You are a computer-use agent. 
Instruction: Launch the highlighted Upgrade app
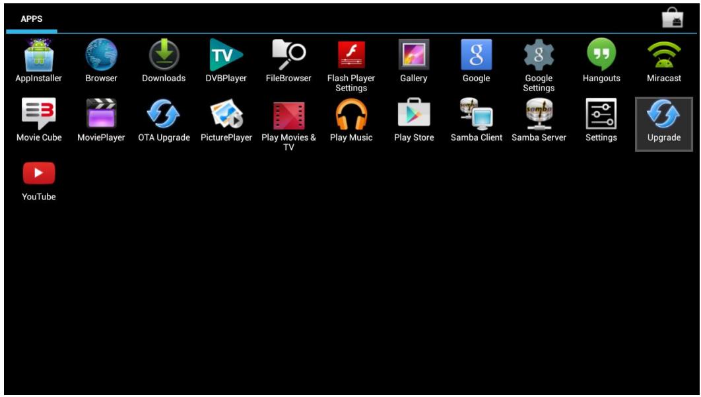664,124
